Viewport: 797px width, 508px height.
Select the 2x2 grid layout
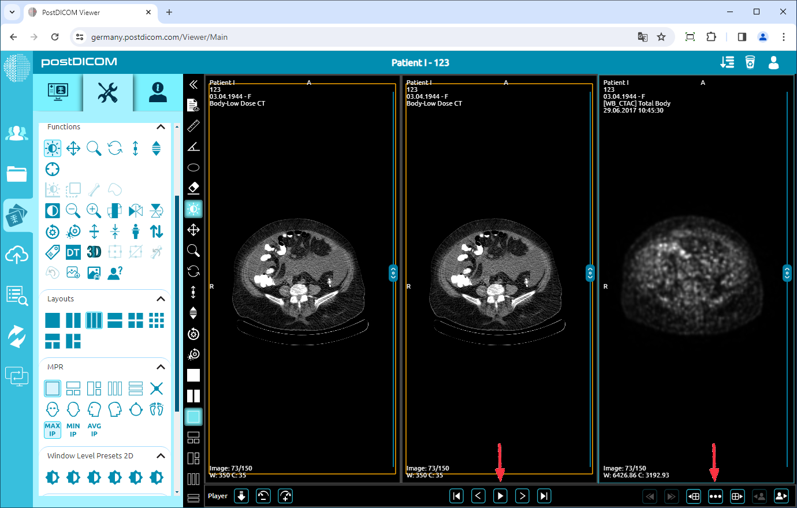(136, 320)
